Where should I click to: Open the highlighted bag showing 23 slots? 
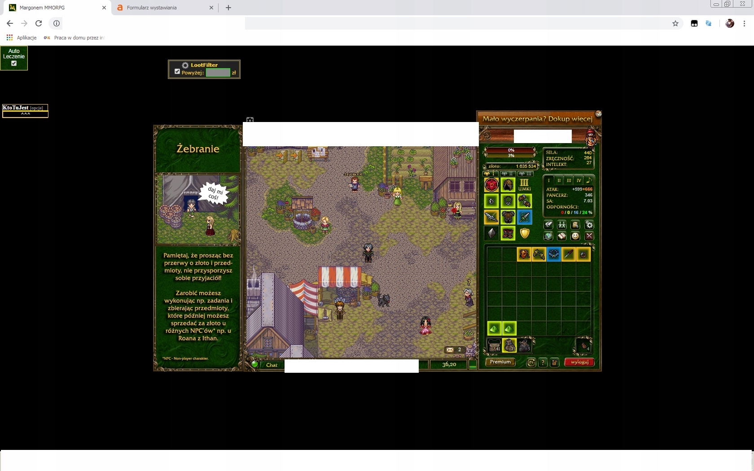(x=509, y=345)
